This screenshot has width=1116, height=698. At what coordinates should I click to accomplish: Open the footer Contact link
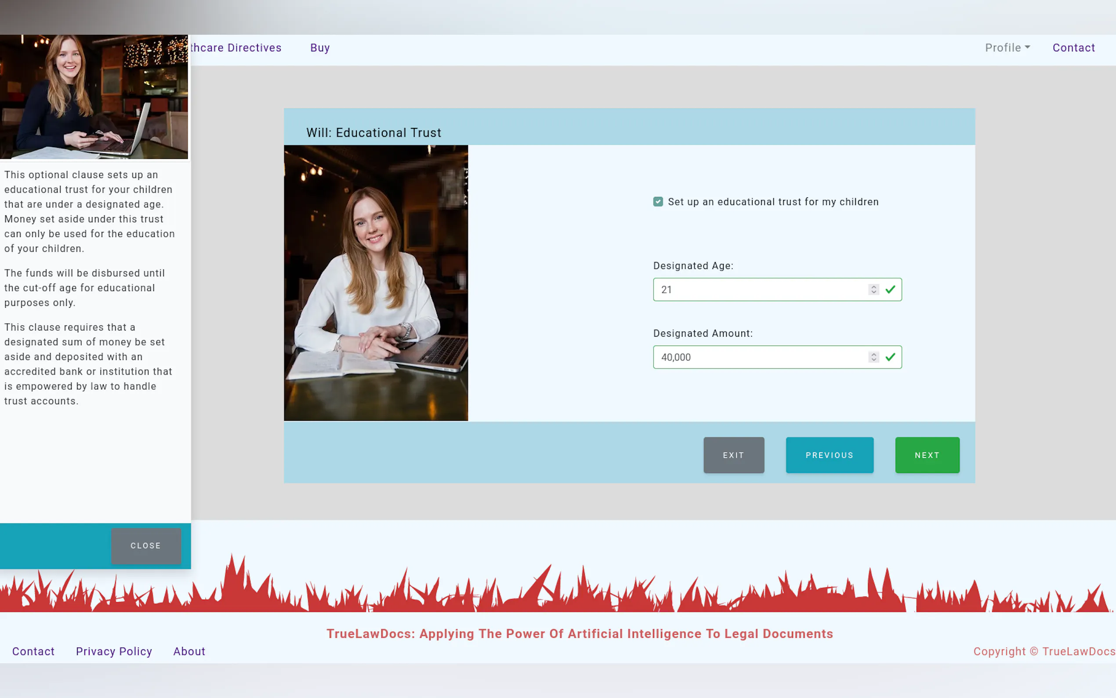click(33, 651)
